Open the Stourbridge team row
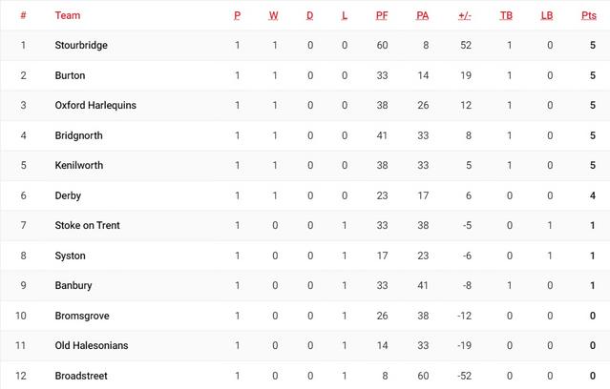 point(81,45)
